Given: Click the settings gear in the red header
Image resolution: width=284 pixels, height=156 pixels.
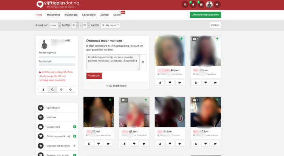Looking at the screenshot, I should tap(217, 5).
